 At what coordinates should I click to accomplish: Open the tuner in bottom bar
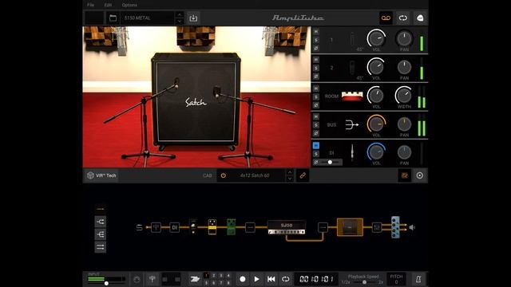coord(153,279)
